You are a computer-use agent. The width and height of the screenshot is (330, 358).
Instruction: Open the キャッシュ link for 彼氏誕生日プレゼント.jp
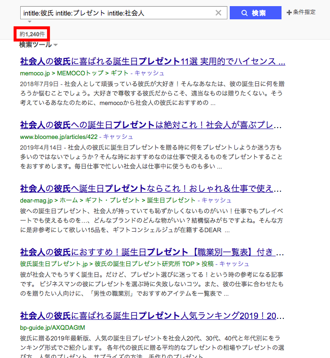point(234,264)
